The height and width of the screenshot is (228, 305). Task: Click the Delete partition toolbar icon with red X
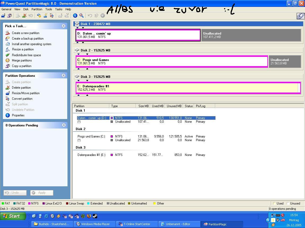24,16
